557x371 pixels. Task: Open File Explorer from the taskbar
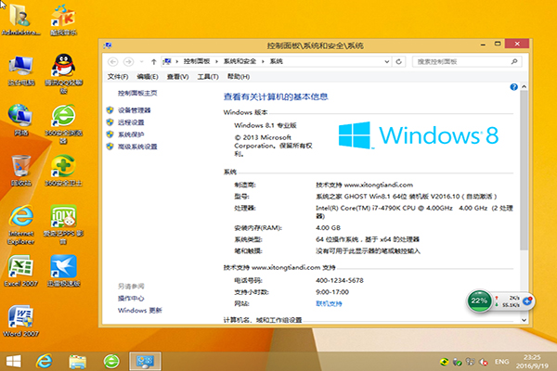coord(78,360)
